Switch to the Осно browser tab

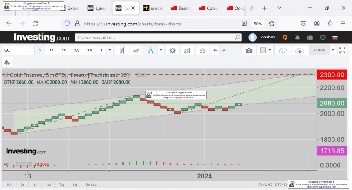(236, 8)
